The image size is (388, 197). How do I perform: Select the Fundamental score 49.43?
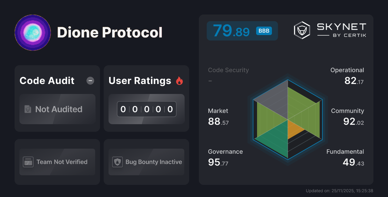[x=353, y=162]
